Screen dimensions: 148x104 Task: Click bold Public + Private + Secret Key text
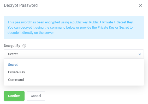click(111, 22)
